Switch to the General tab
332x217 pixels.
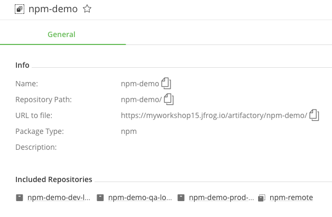click(x=61, y=34)
